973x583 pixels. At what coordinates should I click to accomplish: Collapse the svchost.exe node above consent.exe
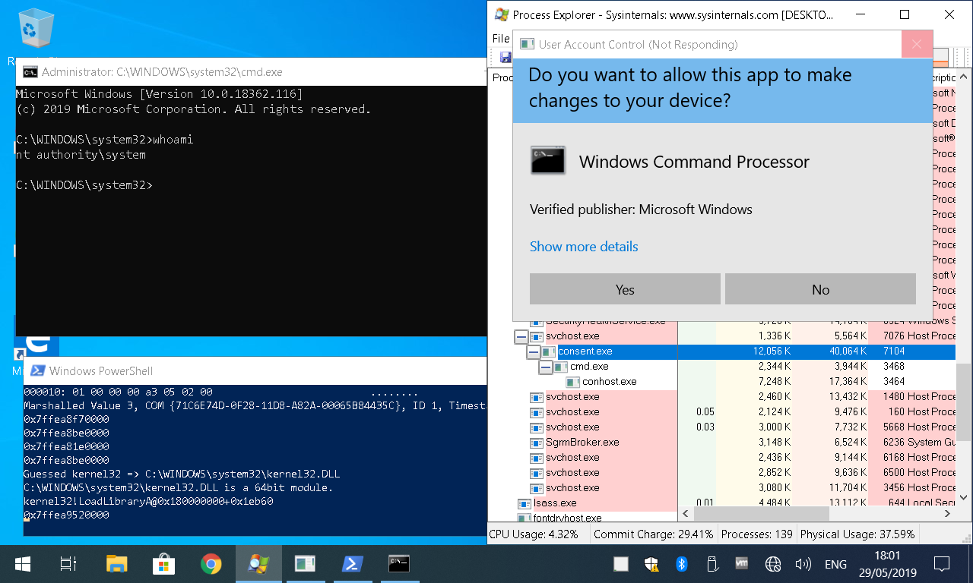pyautogui.click(x=521, y=336)
